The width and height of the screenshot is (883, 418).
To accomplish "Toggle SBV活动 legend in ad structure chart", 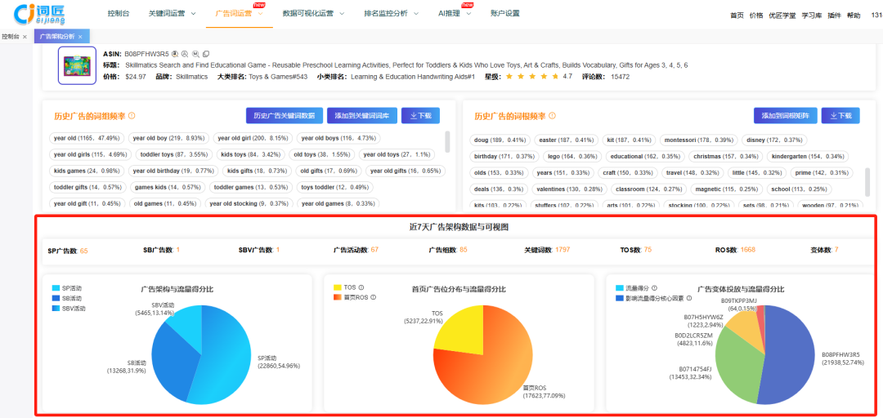I will point(69,309).
